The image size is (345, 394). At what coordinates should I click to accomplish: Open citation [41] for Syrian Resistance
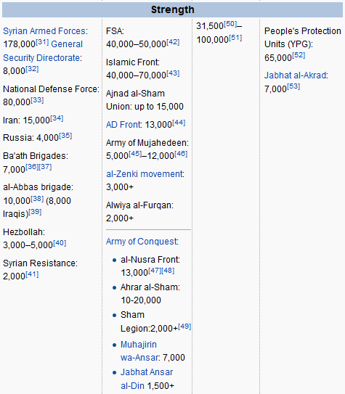[x=32, y=274]
